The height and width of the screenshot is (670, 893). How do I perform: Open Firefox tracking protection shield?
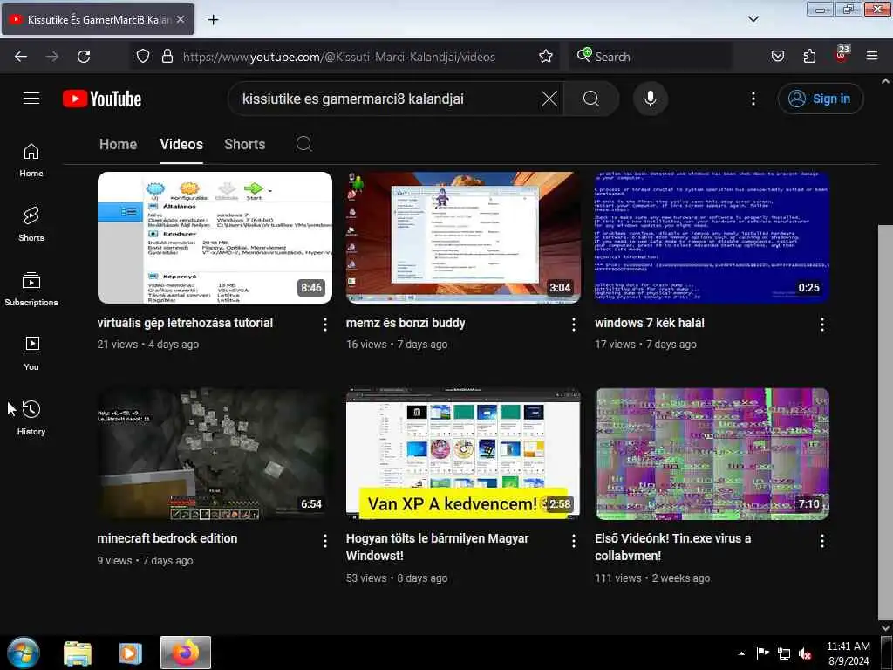pyautogui.click(x=143, y=57)
